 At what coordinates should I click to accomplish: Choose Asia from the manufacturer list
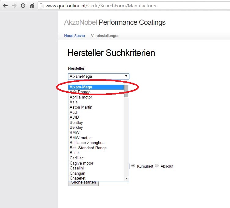pyautogui.click(x=96, y=102)
